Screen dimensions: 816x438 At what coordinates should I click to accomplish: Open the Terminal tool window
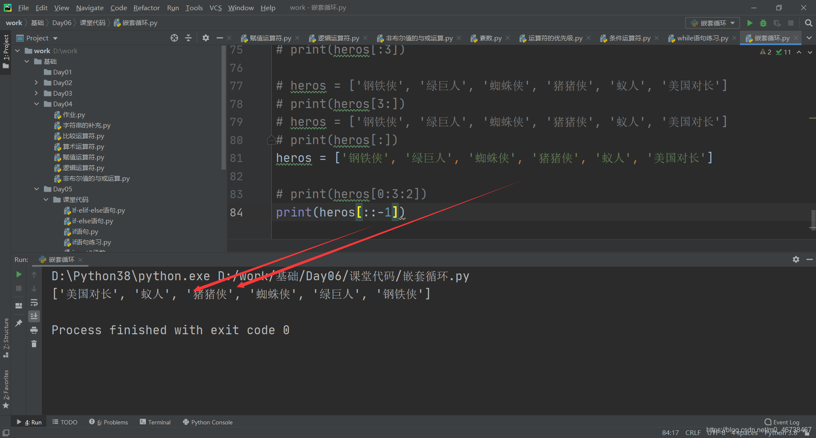[155, 422]
